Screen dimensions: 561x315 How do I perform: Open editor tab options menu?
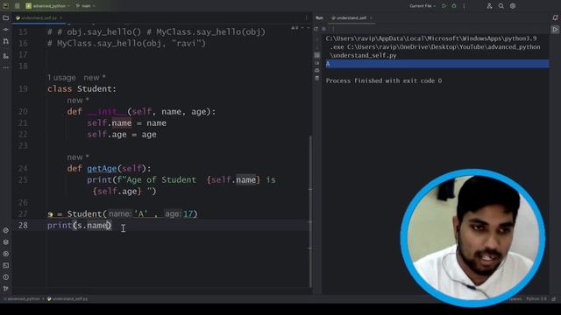(306, 17)
